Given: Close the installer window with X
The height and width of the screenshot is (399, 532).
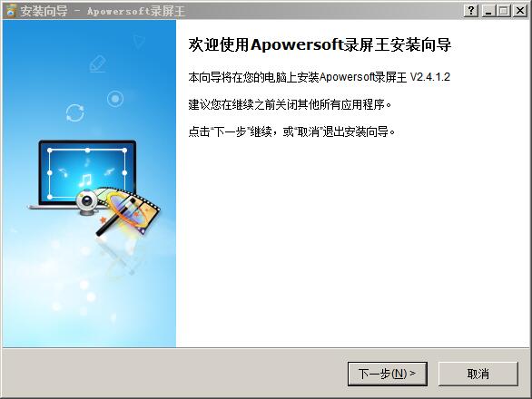Looking at the screenshot, I should click(x=519, y=11).
